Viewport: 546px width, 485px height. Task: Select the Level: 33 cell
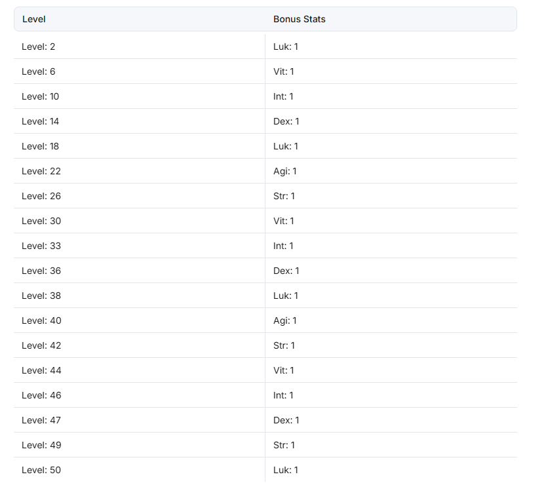pos(139,246)
